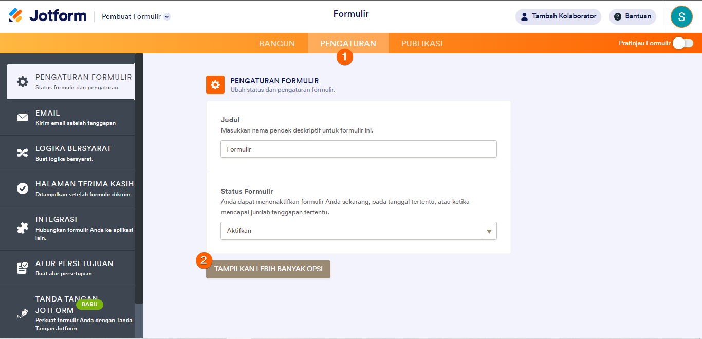Click the Halaman Terima Kasih checkmark icon

(23, 189)
